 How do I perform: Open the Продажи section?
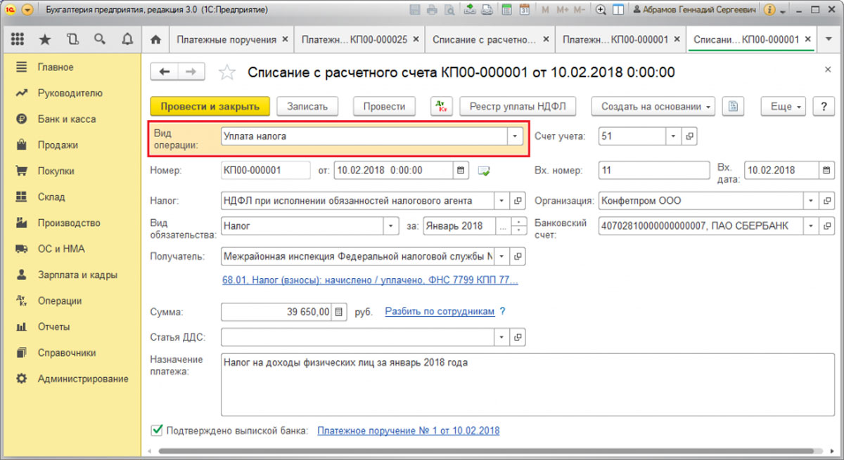[58, 145]
